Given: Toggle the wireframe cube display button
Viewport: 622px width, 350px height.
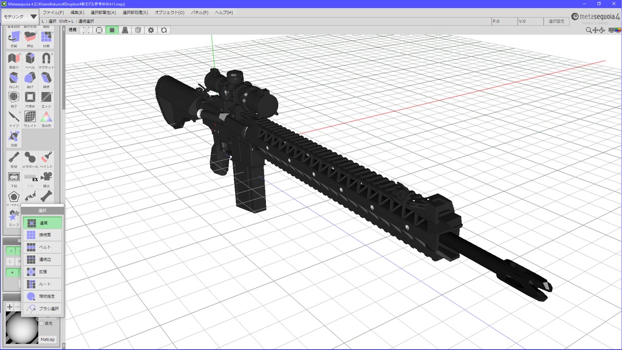Looking at the screenshot, I should 138,30.
